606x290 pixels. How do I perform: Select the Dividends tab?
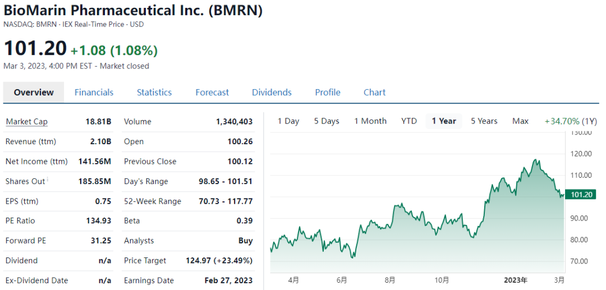pos(272,93)
